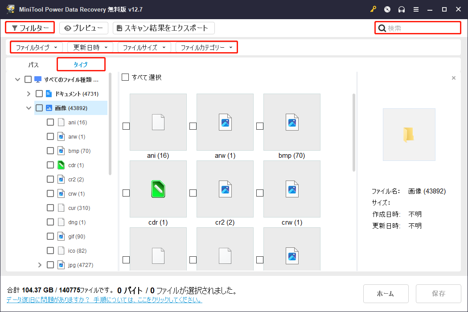Switch to the タイプ tab
Screen dimensions: 468x312
point(81,64)
